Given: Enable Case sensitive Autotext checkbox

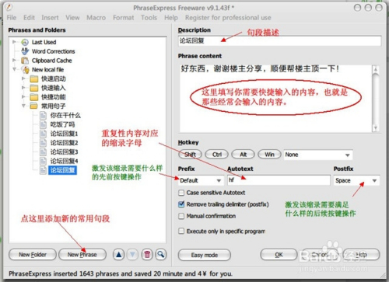Looking at the screenshot, I should (181, 193).
